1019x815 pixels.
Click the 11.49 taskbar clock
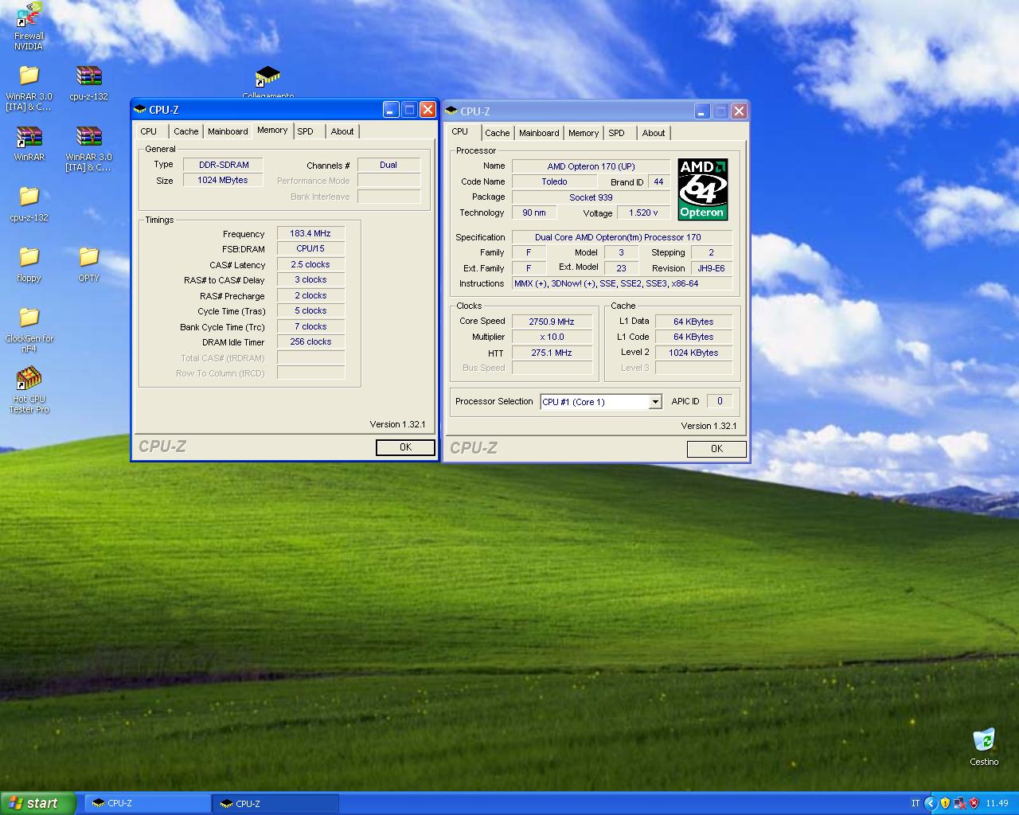click(x=997, y=803)
